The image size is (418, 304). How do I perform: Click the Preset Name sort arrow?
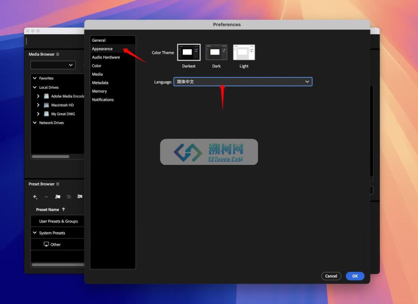pyautogui.click(x=63, y=209)
